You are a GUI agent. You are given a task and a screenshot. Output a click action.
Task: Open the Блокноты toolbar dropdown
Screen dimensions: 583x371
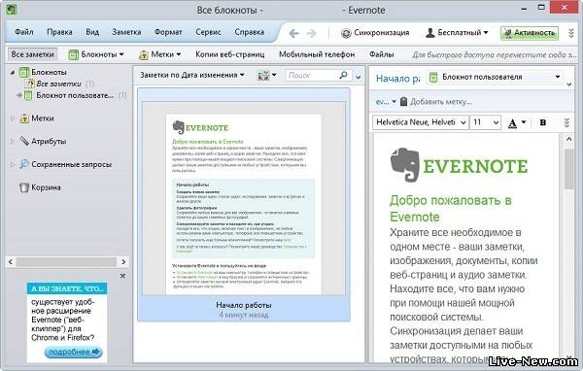tap(96, 54)
